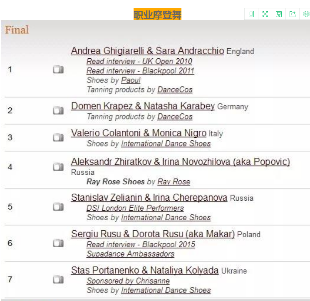Screen dimensions: 310x301
Task: Open Supadance Ambassadors link
Action: [x=131, y=254]
